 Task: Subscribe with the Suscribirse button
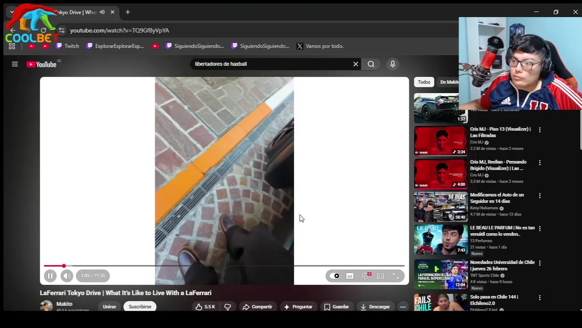(x=140, y=307)
